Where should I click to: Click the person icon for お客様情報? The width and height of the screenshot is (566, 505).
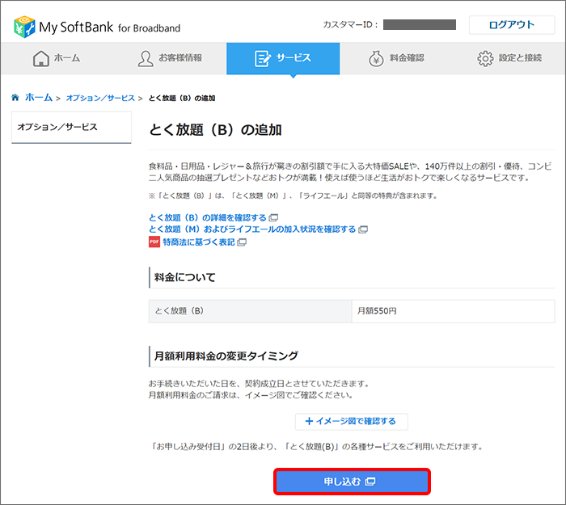coord(146,58)
